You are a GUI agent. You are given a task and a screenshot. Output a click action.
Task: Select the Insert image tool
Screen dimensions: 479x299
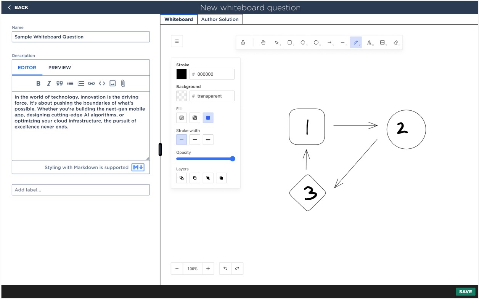tap(383, 43)
